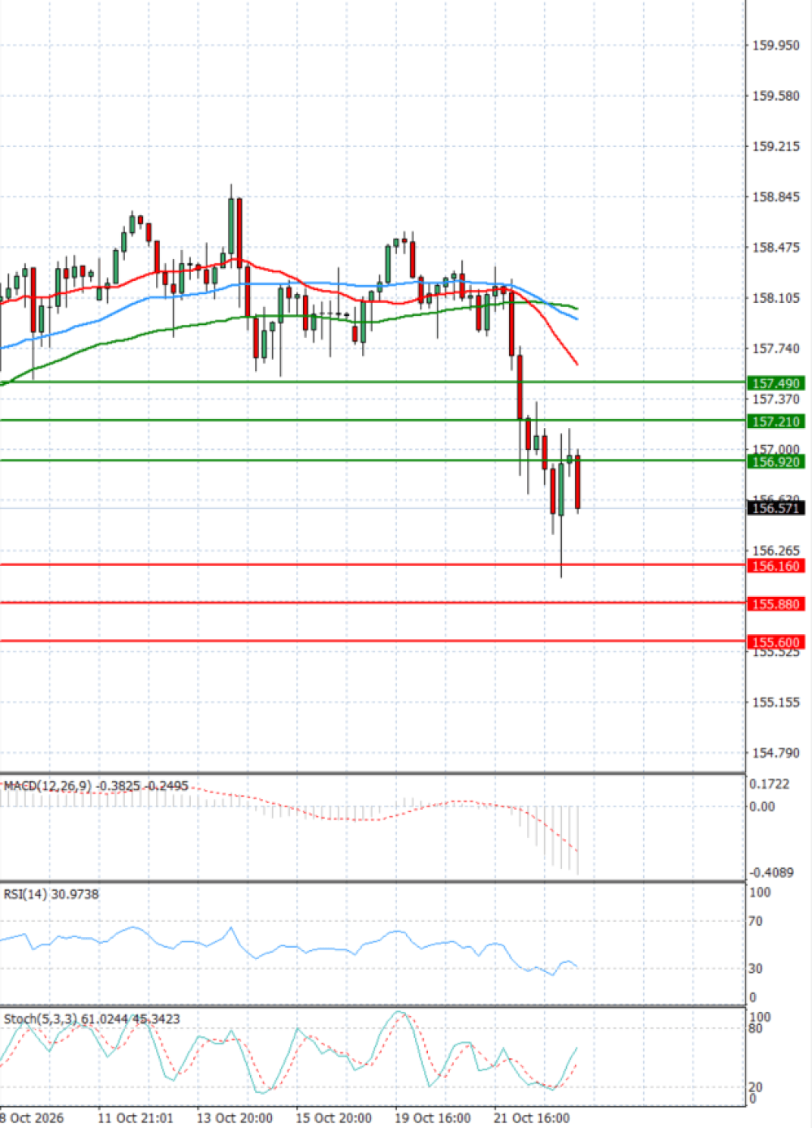Viewport: 812px width, 1128px height.
Task: Select the 156.160 red support label
Action: pos(775,566)
